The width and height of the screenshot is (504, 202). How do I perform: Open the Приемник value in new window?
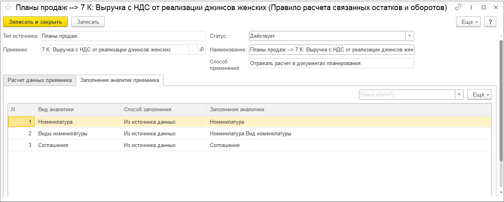[x=202, y=50]
